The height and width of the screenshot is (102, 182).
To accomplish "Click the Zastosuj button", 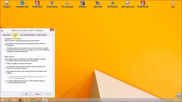I will coord(48,94).
